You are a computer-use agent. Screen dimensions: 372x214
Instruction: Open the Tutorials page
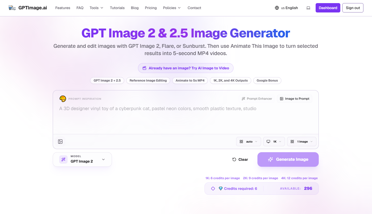[x=117, y=8]
